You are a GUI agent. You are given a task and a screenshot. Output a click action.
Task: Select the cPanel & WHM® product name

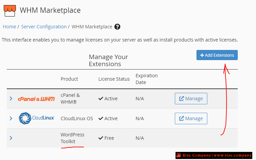coord(70,99)
